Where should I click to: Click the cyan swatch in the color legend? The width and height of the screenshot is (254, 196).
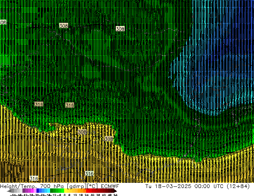[48, 191]
